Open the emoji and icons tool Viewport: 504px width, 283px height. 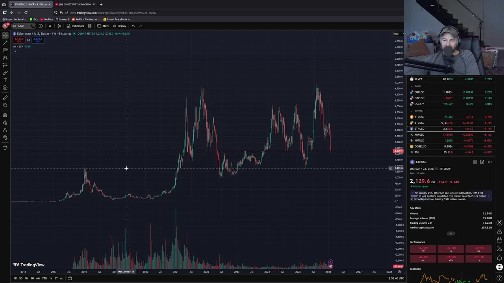[5, 88]
